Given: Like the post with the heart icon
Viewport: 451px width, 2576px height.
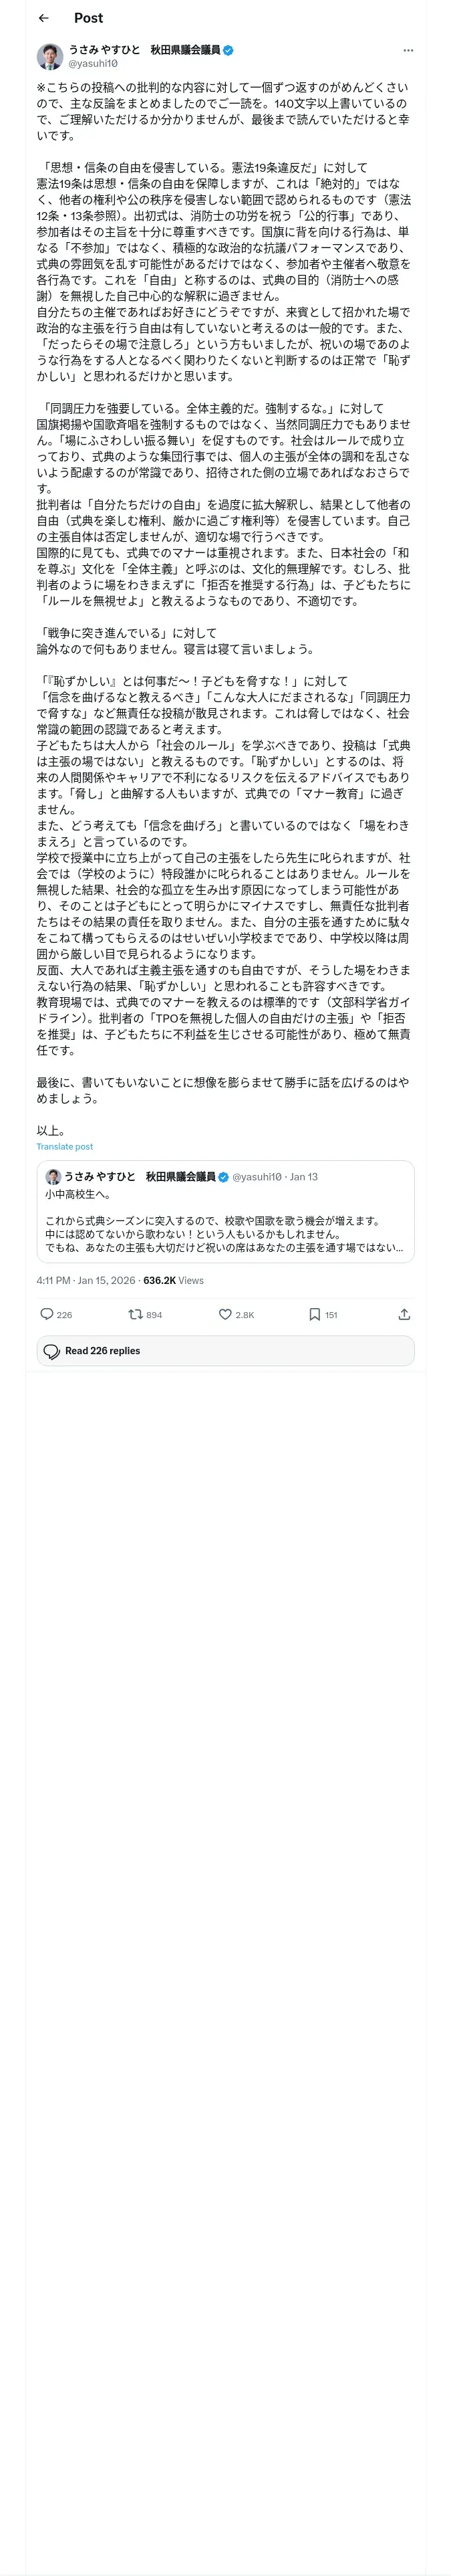Looking at the screenshot, I should [226, 1314].
